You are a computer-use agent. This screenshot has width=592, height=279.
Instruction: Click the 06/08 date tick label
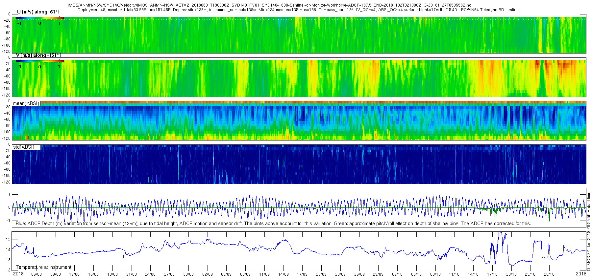37,274
